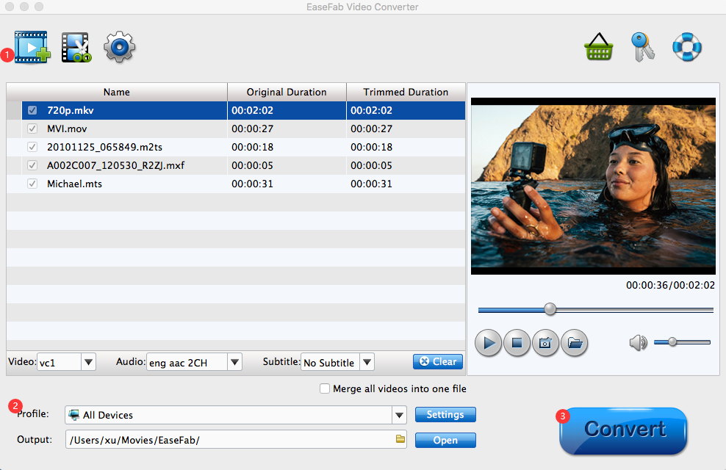Viewport: 726px width, 470px height.
Task: Open the snapshot folder icon under preview
Action: pos(575,342)
